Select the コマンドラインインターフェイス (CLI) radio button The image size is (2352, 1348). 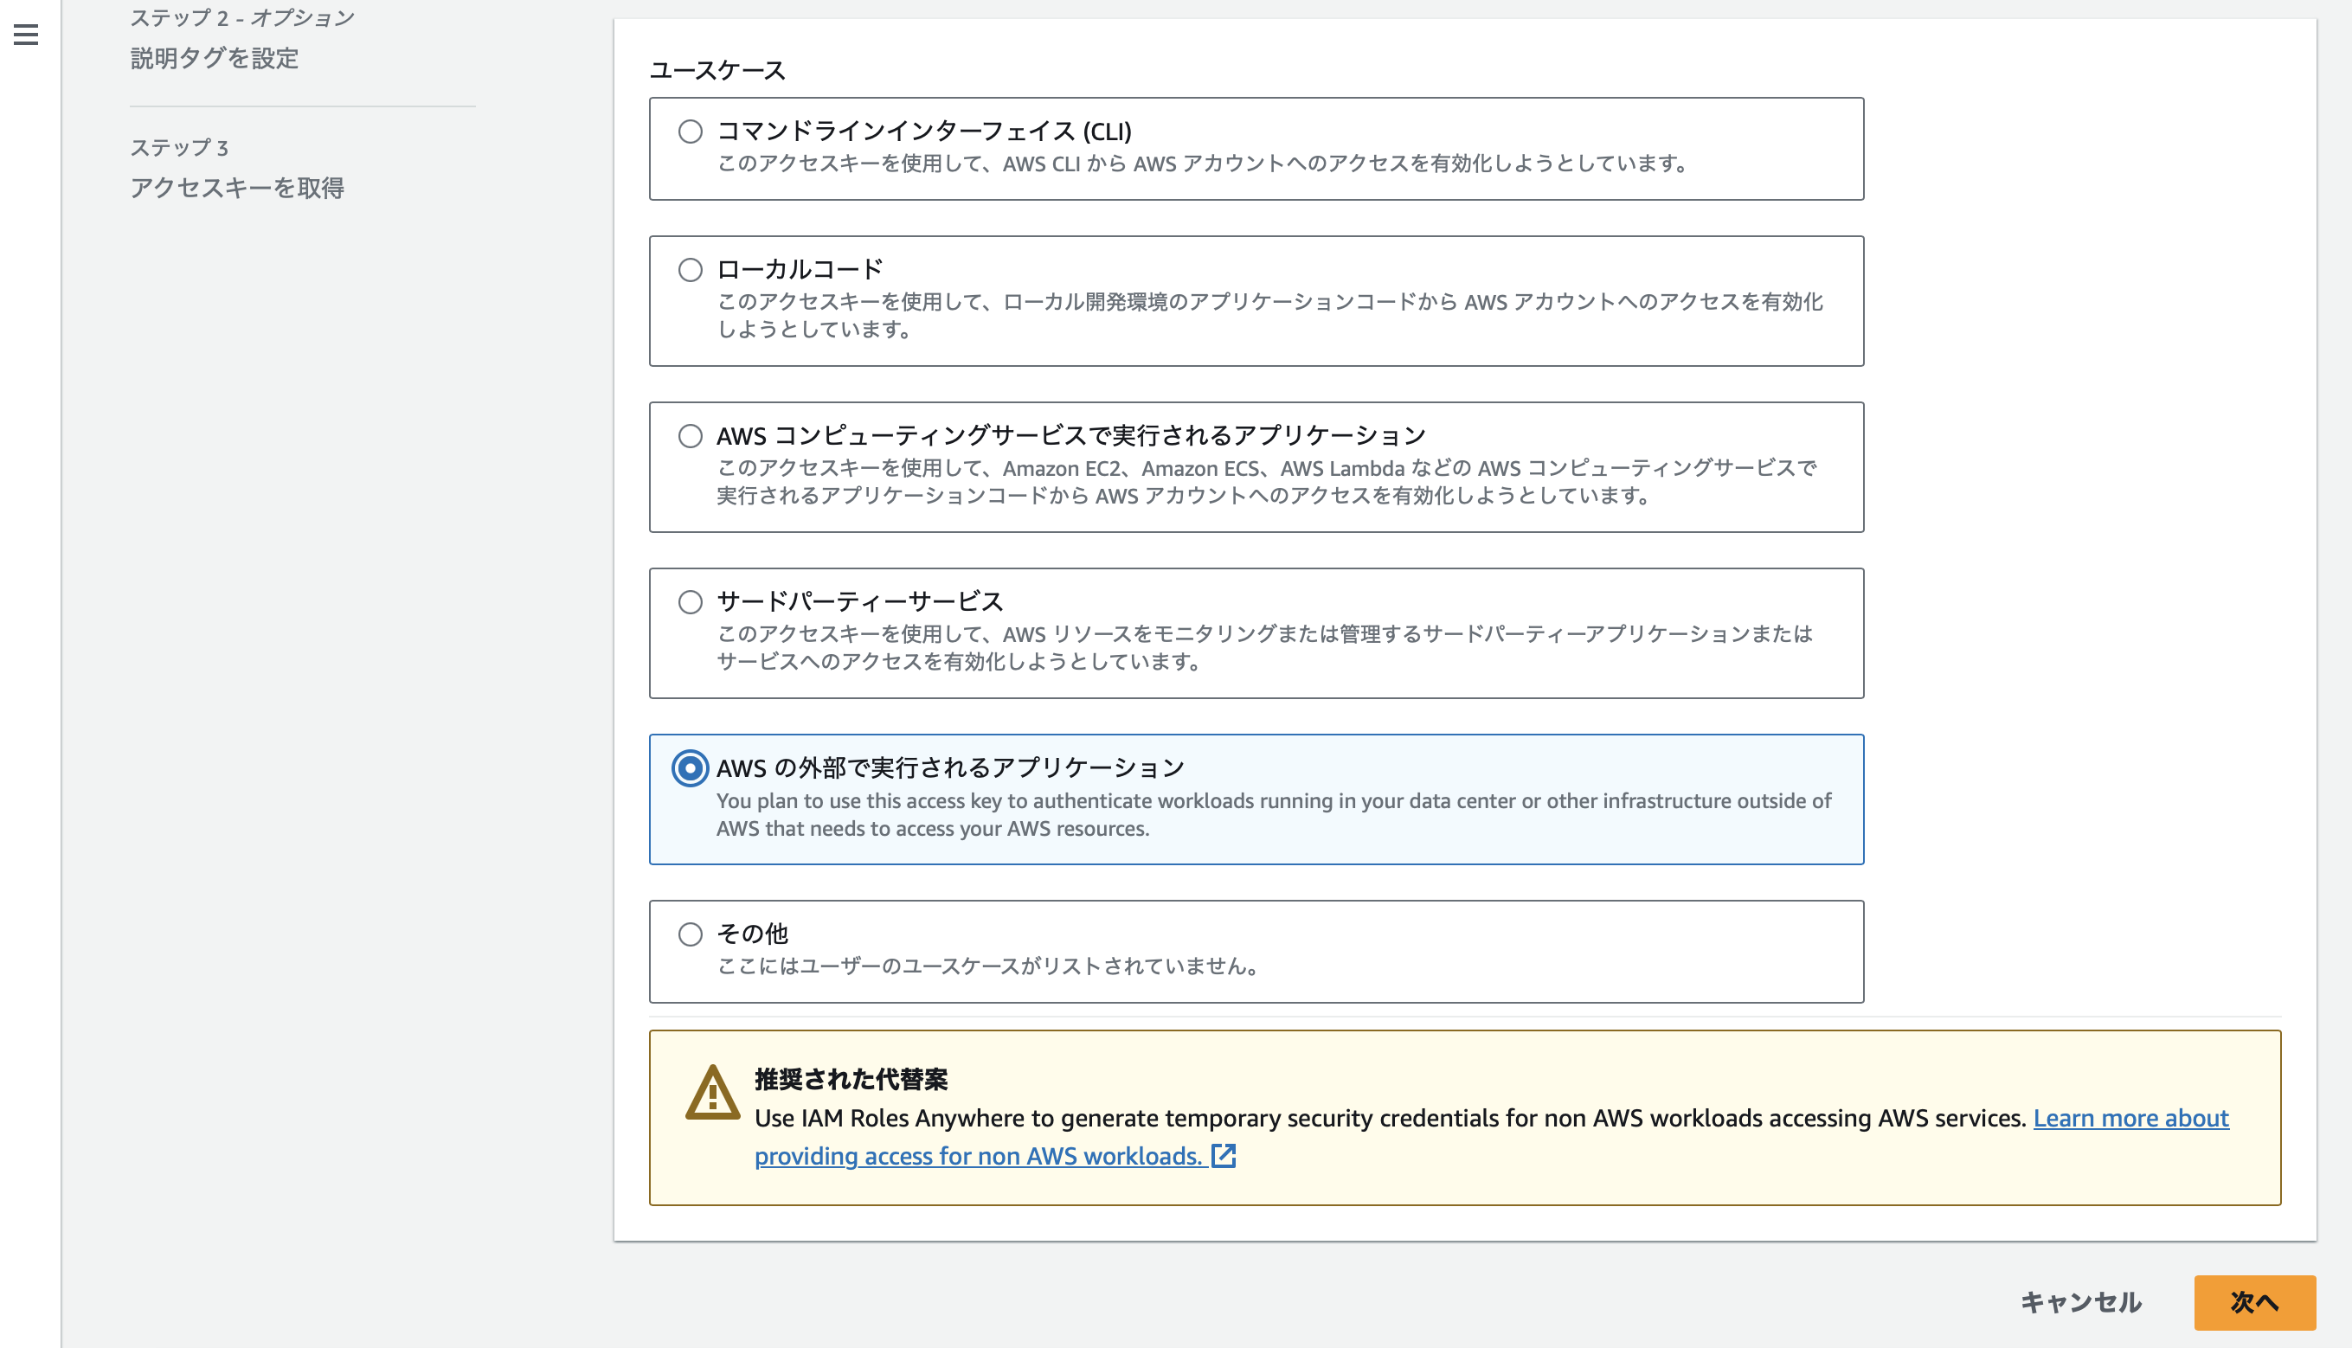pos(690,132)
